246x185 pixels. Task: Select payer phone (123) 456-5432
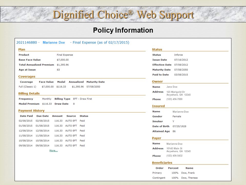pos(175,156)
